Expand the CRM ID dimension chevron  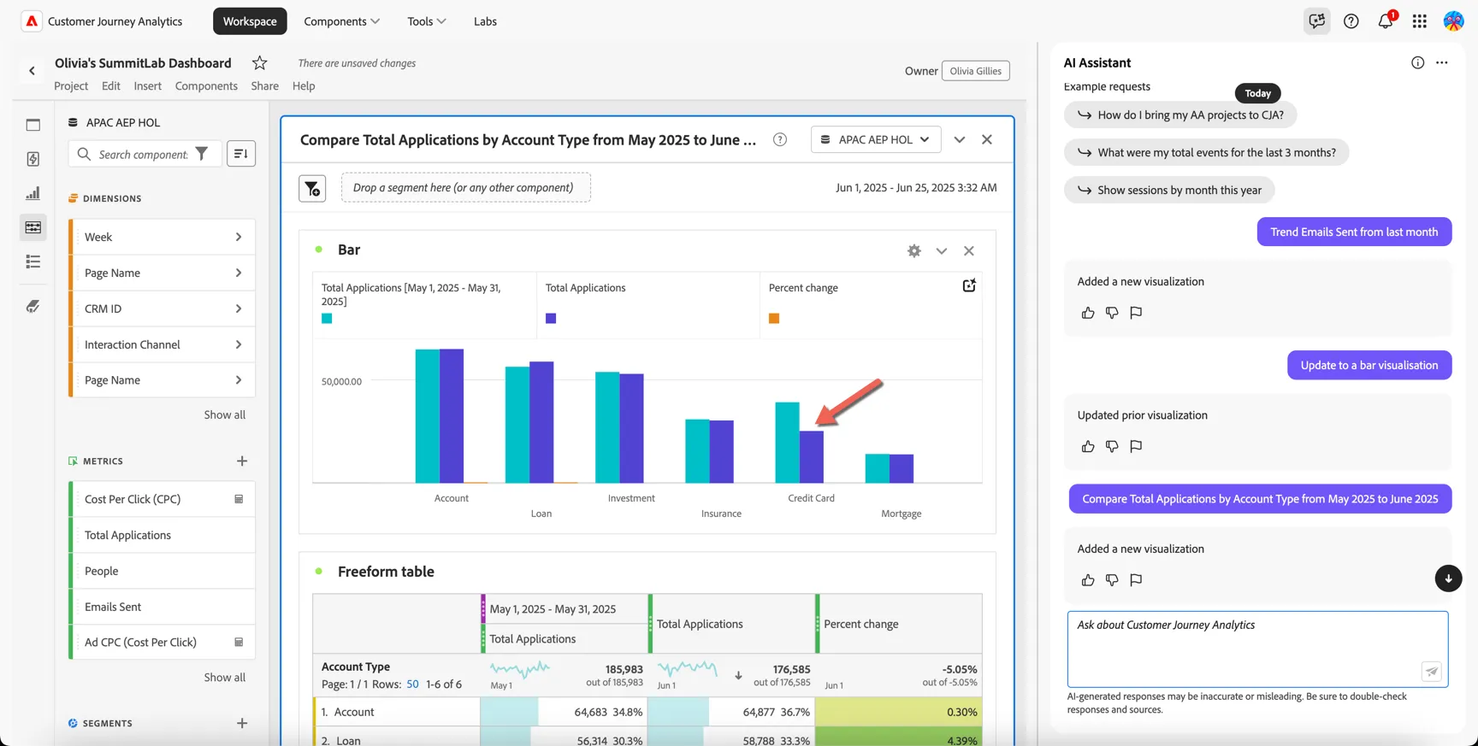(x=239, y=308)
